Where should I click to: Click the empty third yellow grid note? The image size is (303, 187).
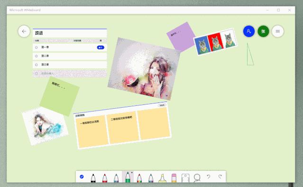(154, 123)
